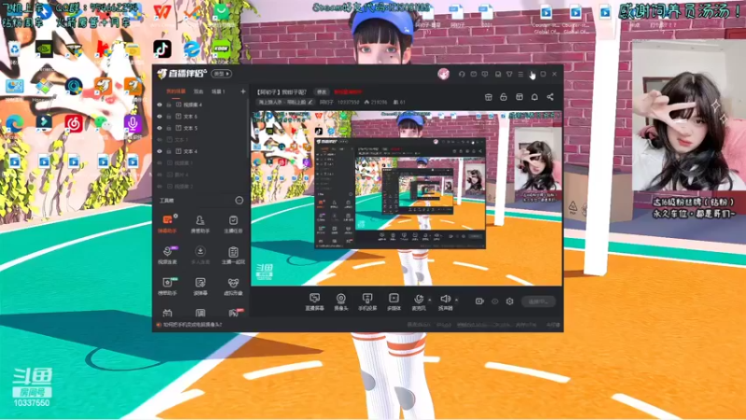Open the Recycle Bin desktop icon
746x420 pixels.
click(14, 49)
